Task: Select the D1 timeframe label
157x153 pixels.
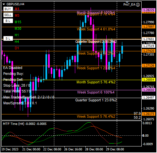Action: [x=17, y=48]
